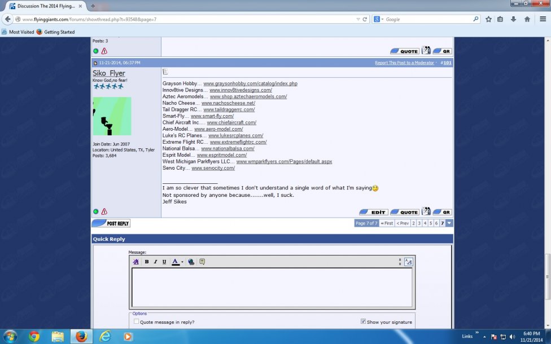Go to First page of thread
Screen dimensions: 551x344
[x=387, y=223]
